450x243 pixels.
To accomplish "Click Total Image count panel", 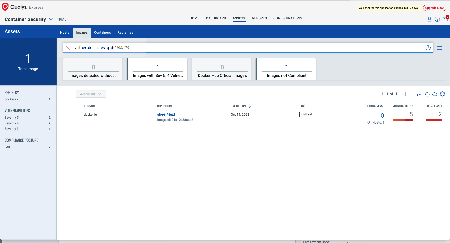I will coord(28,62).
